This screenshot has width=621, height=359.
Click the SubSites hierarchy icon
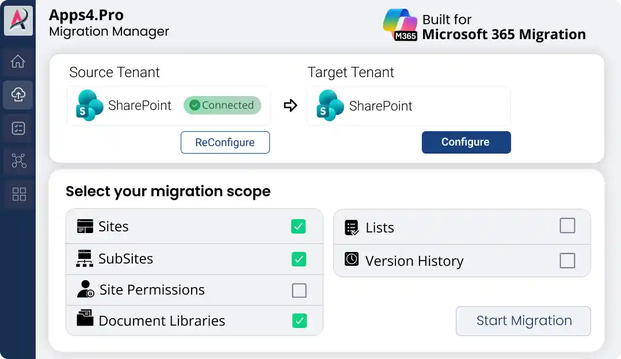[85, 258]
